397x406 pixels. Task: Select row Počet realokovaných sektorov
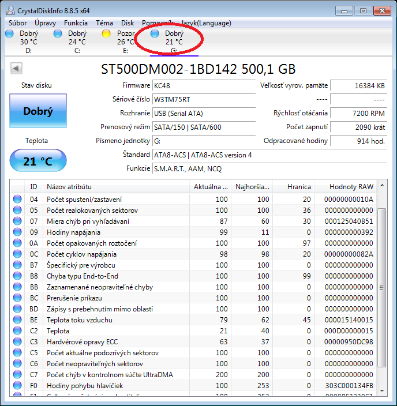(x=193, y=210)
